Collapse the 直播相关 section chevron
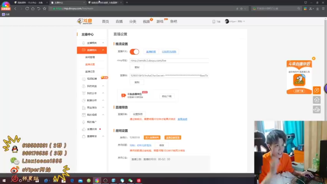The height and width of the screenshot is (184, 327). [103, 50]
